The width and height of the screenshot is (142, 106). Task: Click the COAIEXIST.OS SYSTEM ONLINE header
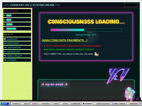coord(32,5)
